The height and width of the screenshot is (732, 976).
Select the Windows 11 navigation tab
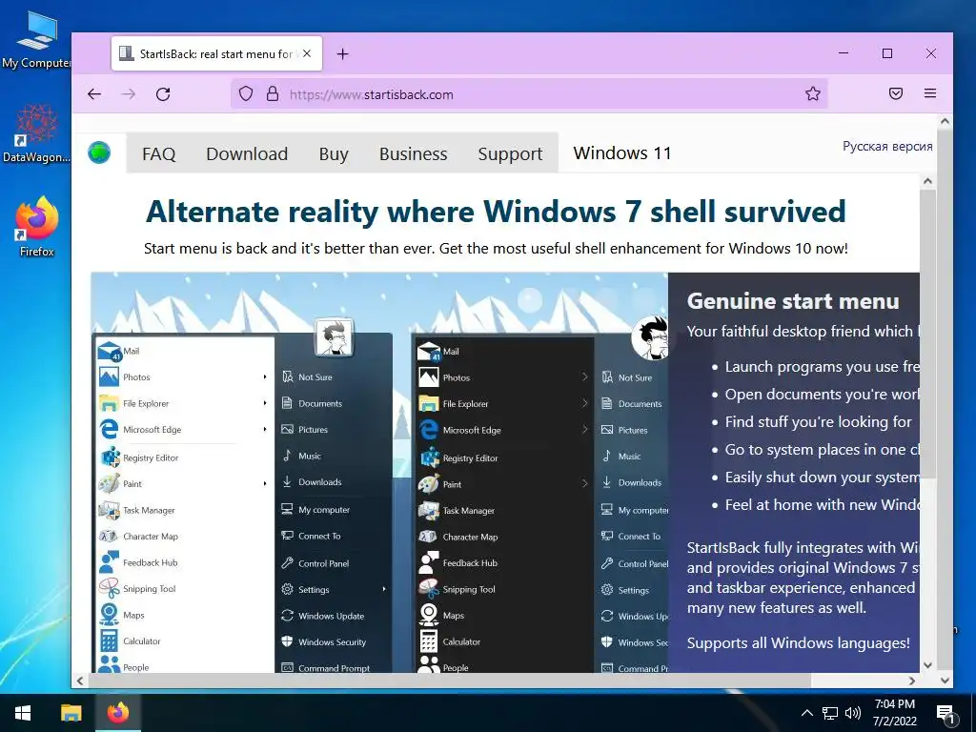(622, 153)
